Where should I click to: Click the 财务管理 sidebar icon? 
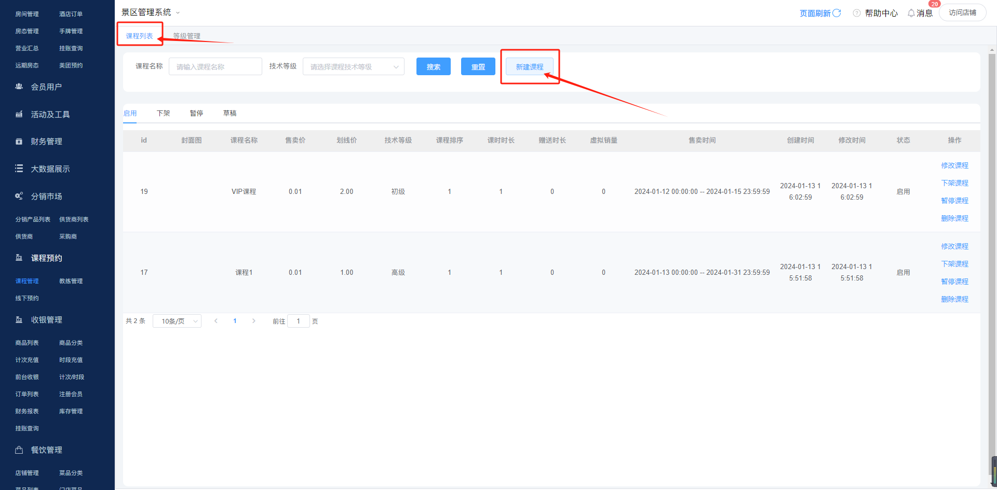pos(19,142)
